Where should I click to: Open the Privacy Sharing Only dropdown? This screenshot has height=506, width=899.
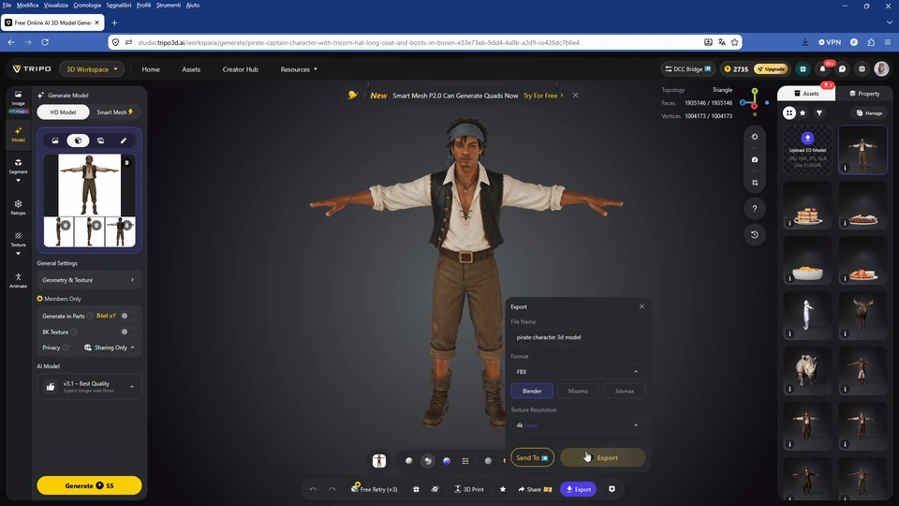click(x=109, y=347)
